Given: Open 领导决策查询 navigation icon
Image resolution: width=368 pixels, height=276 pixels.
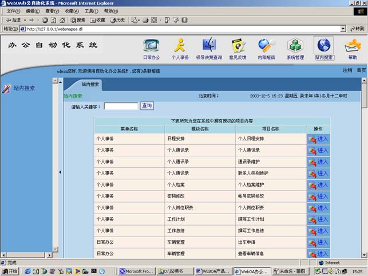Looking at the screenshot, I should tap(209, 46).
